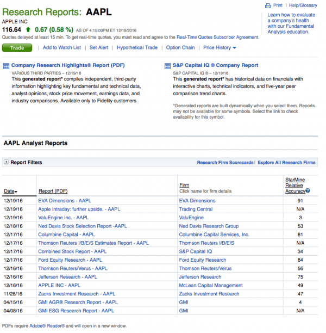The image size is (326, 333).
Task: Click Explore All Research Firms
Action: pyautogui.click(x=286, y=163)
